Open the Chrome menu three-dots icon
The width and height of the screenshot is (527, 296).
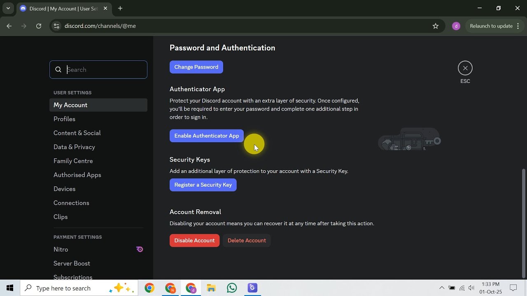[x=519, y=26]
